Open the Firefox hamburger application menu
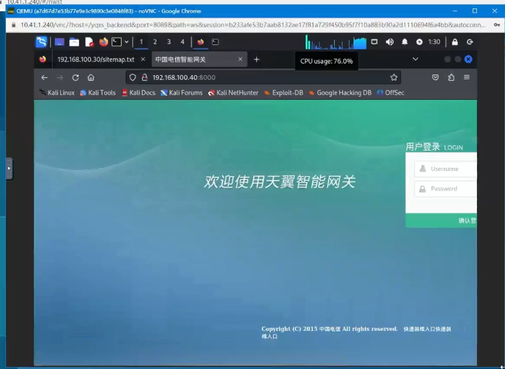This screenshot has width=505, height=369. coord(467,77)
